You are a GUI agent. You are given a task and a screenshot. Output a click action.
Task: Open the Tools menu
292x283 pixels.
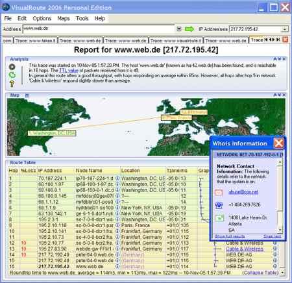82,18
